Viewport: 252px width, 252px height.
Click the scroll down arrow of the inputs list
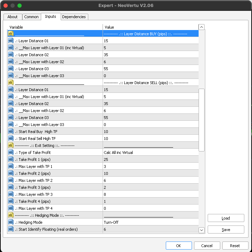tap(201, 230)
